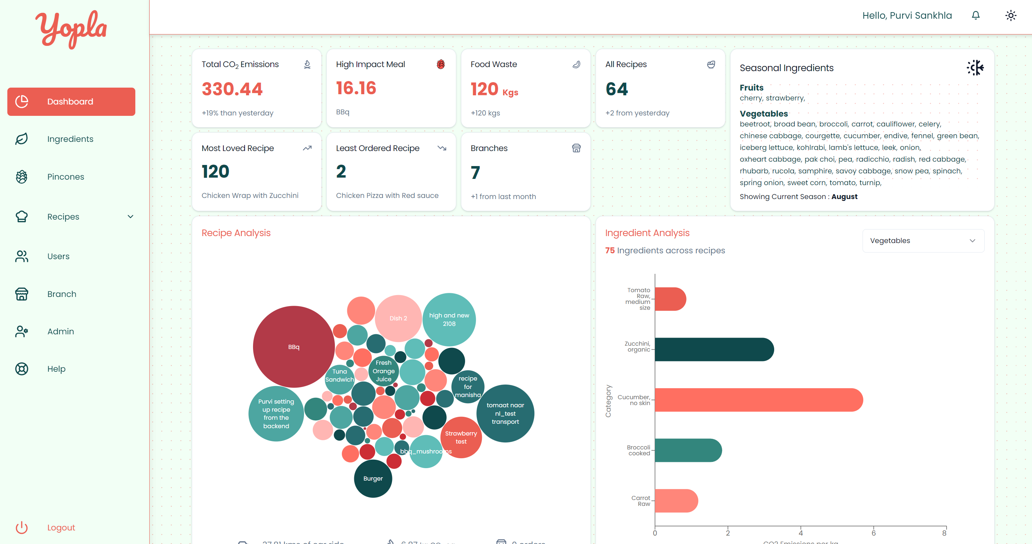Click the trending-up arrow on Most Loved Recipe
1032x544 pixels.
point(307,148)
